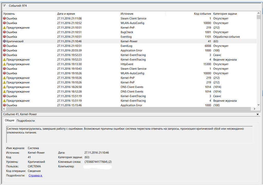This screenshot has width=263, height=185.
Task: Click the timestamp 27.11.2016 18:26:58
Action: [x=69, y=87]
